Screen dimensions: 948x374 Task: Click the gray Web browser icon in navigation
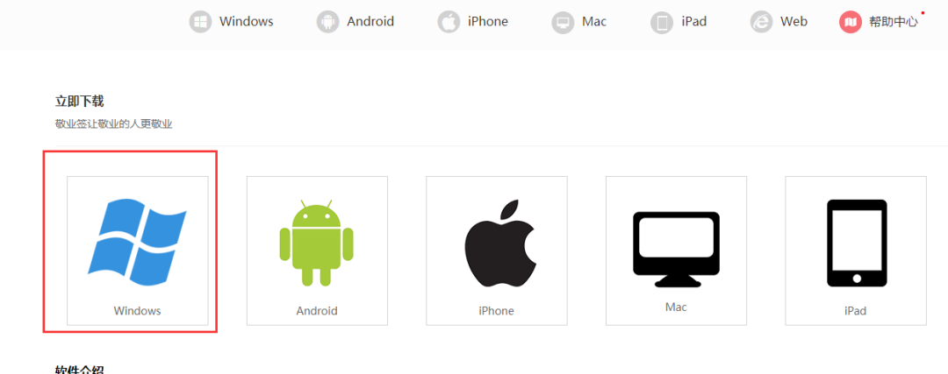(x=761, y=22)
